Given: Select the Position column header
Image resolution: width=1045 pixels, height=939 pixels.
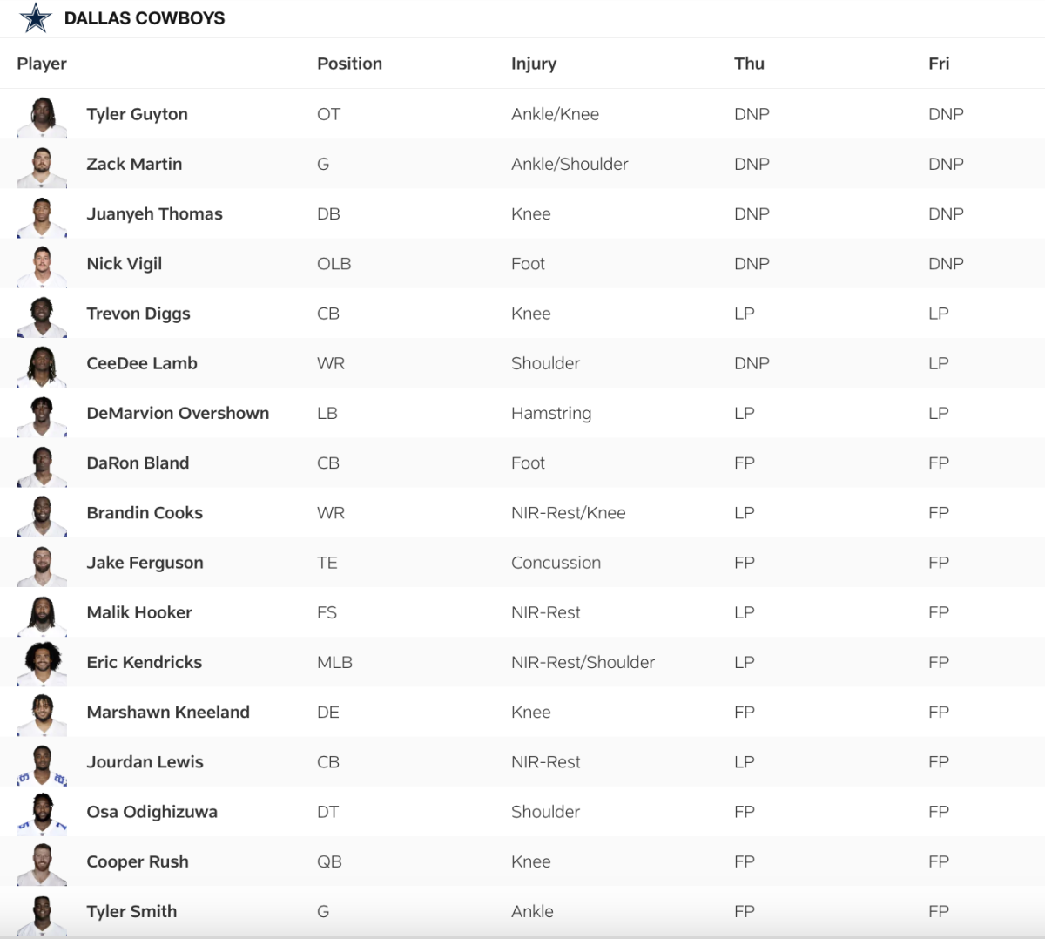Looking at the screenshot, I should (349, 64).
